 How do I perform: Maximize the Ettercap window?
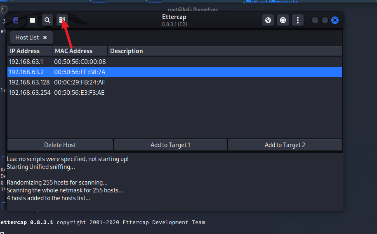pyautogui.click(x=325, y=20)
